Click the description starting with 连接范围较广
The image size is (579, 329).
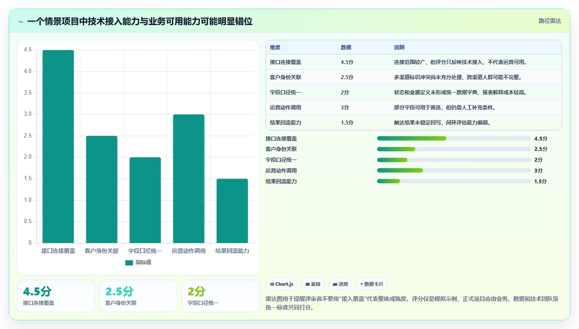click(x=461, y=62)
